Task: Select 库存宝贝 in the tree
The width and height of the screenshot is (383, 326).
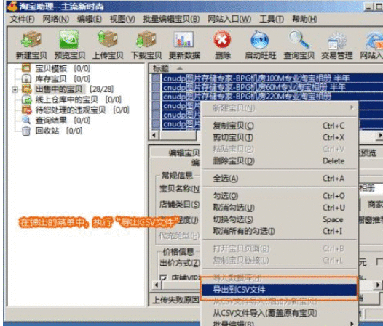Action: click(51, 78)
